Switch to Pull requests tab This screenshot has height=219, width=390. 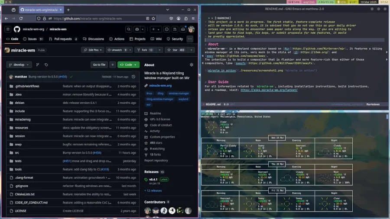tap(63, 39)
